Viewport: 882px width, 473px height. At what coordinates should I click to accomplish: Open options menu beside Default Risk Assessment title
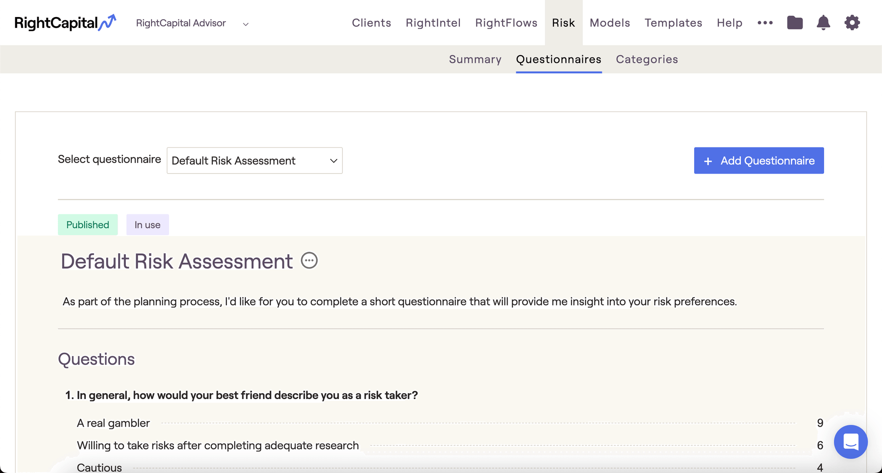pyautogui.click(x=309, y=260)
